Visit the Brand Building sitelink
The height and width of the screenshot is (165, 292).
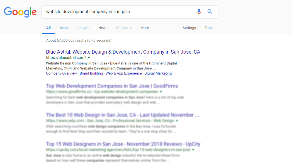coord(91,73)
